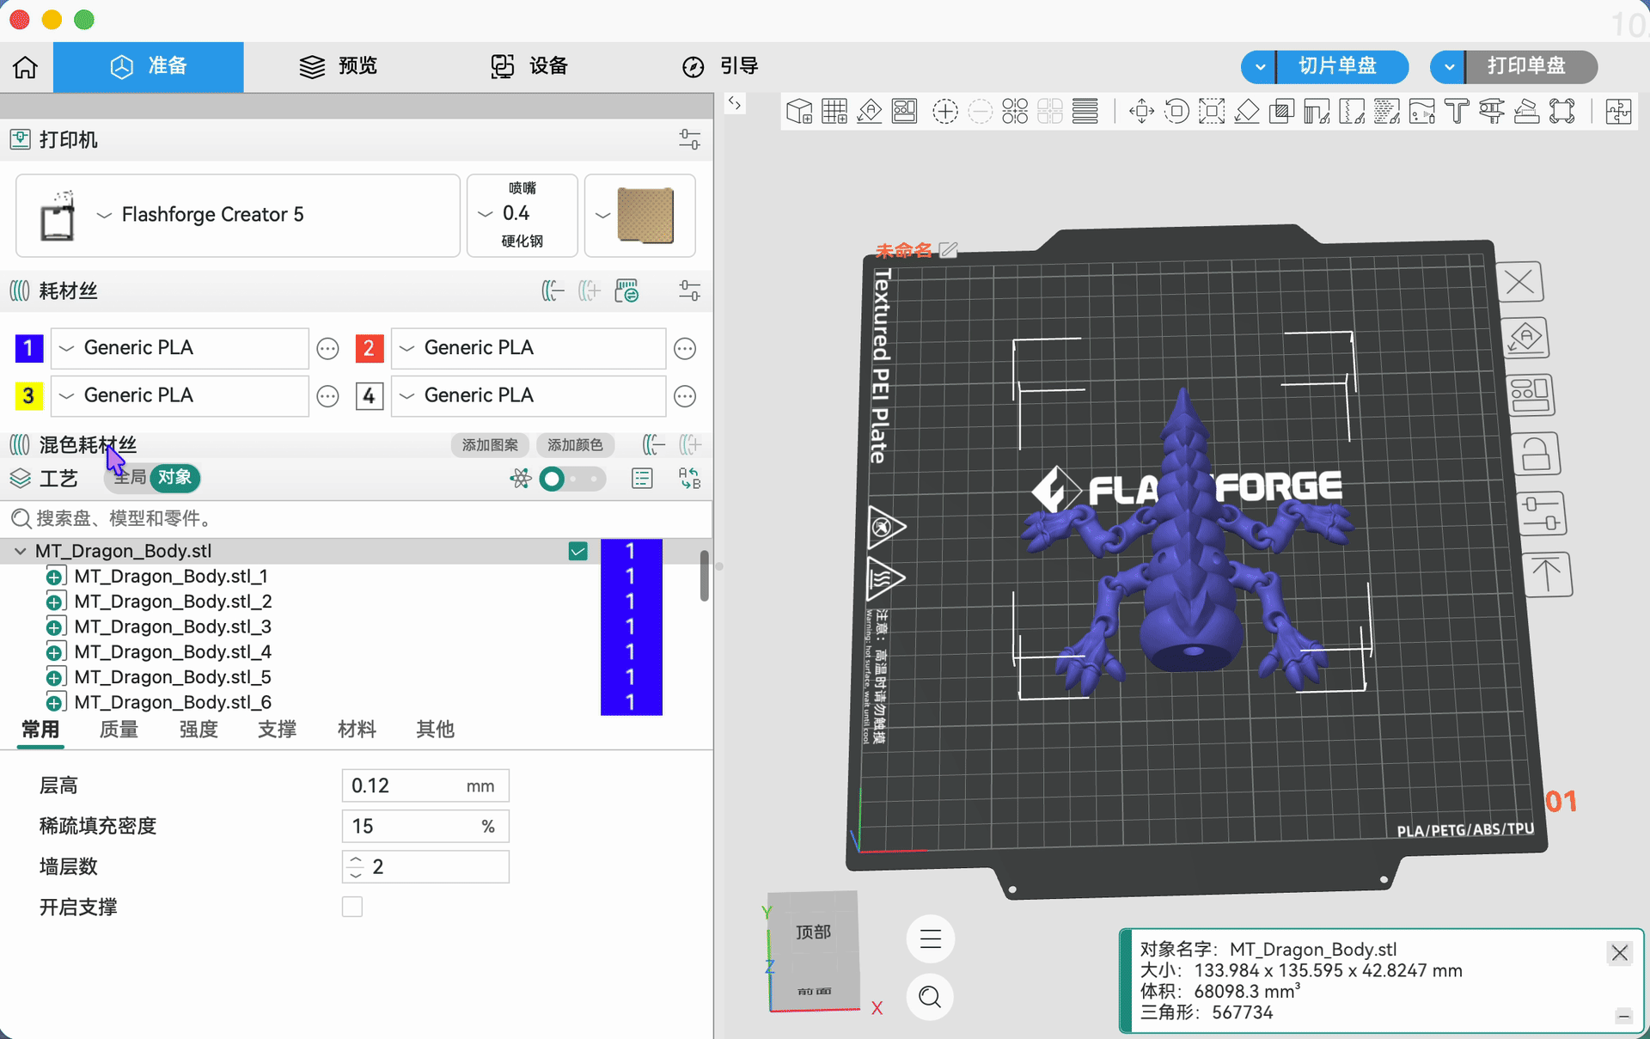Click the search field for plates and models

(357, 518)
